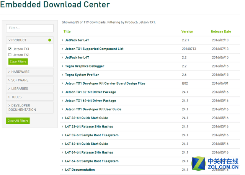Open Jetson TX1 64-bit Driver Package
245x175 pixels.
pyautogui.click(x=90, y=101)
